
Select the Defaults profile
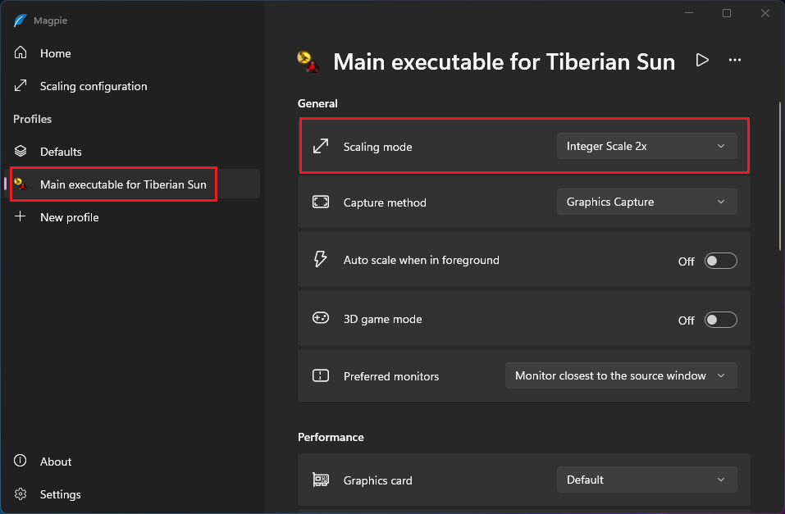click(61, 152)
